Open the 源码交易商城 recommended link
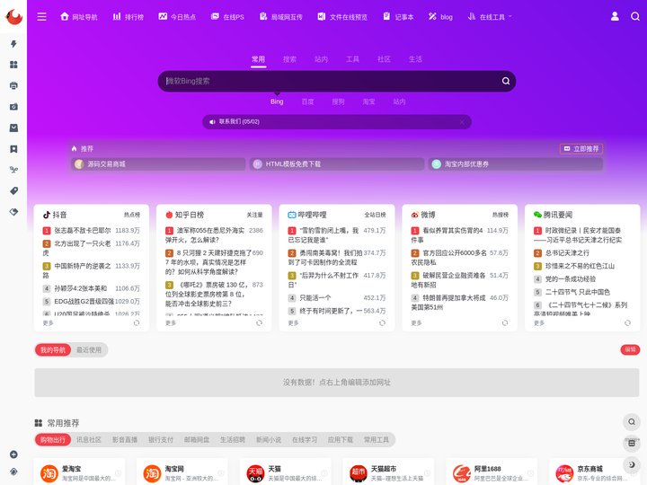647x485 pixels. coord(158,164)
